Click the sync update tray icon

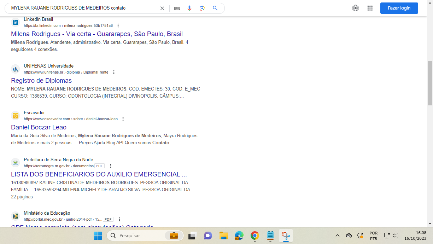coord(360,236)
